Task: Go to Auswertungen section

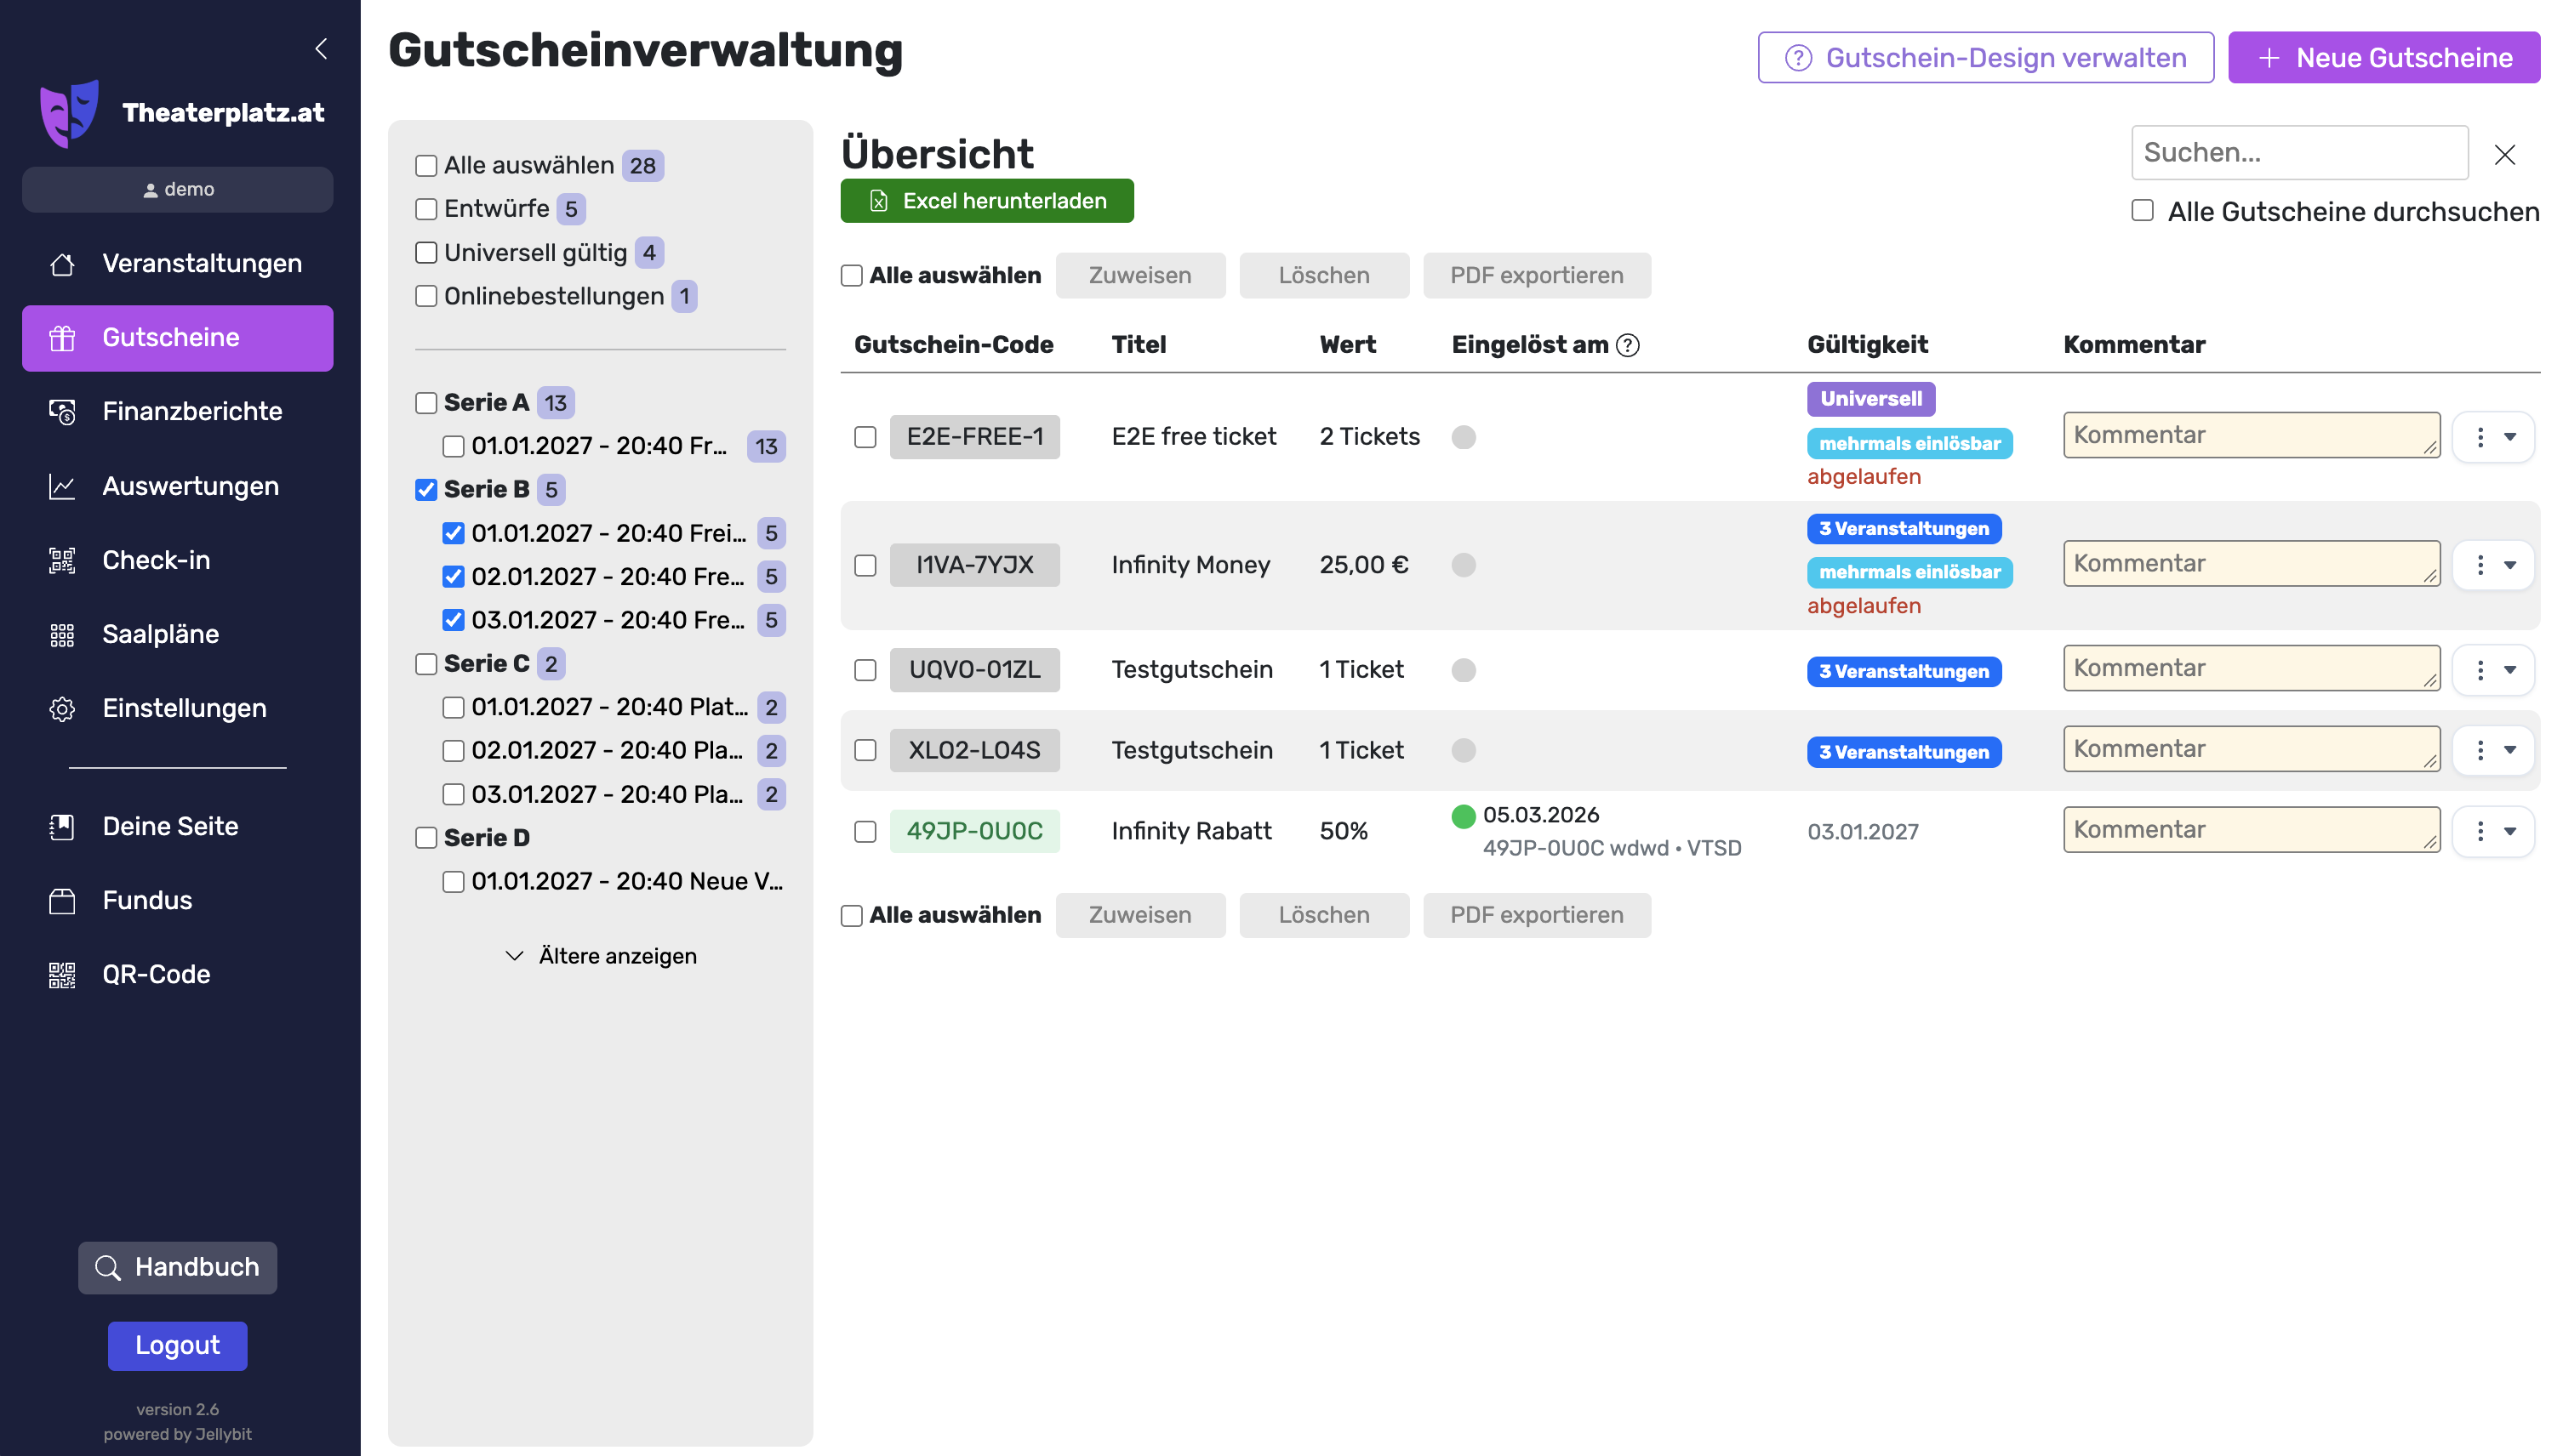Action: pyautogui.click(x=177, y=486)
